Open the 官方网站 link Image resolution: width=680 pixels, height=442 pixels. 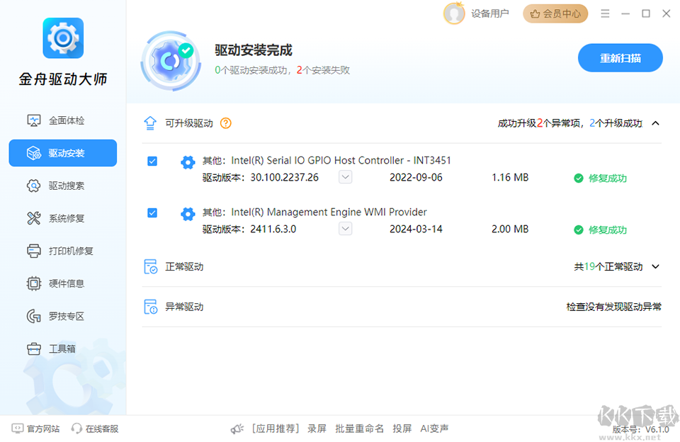[x=35, y=429]
